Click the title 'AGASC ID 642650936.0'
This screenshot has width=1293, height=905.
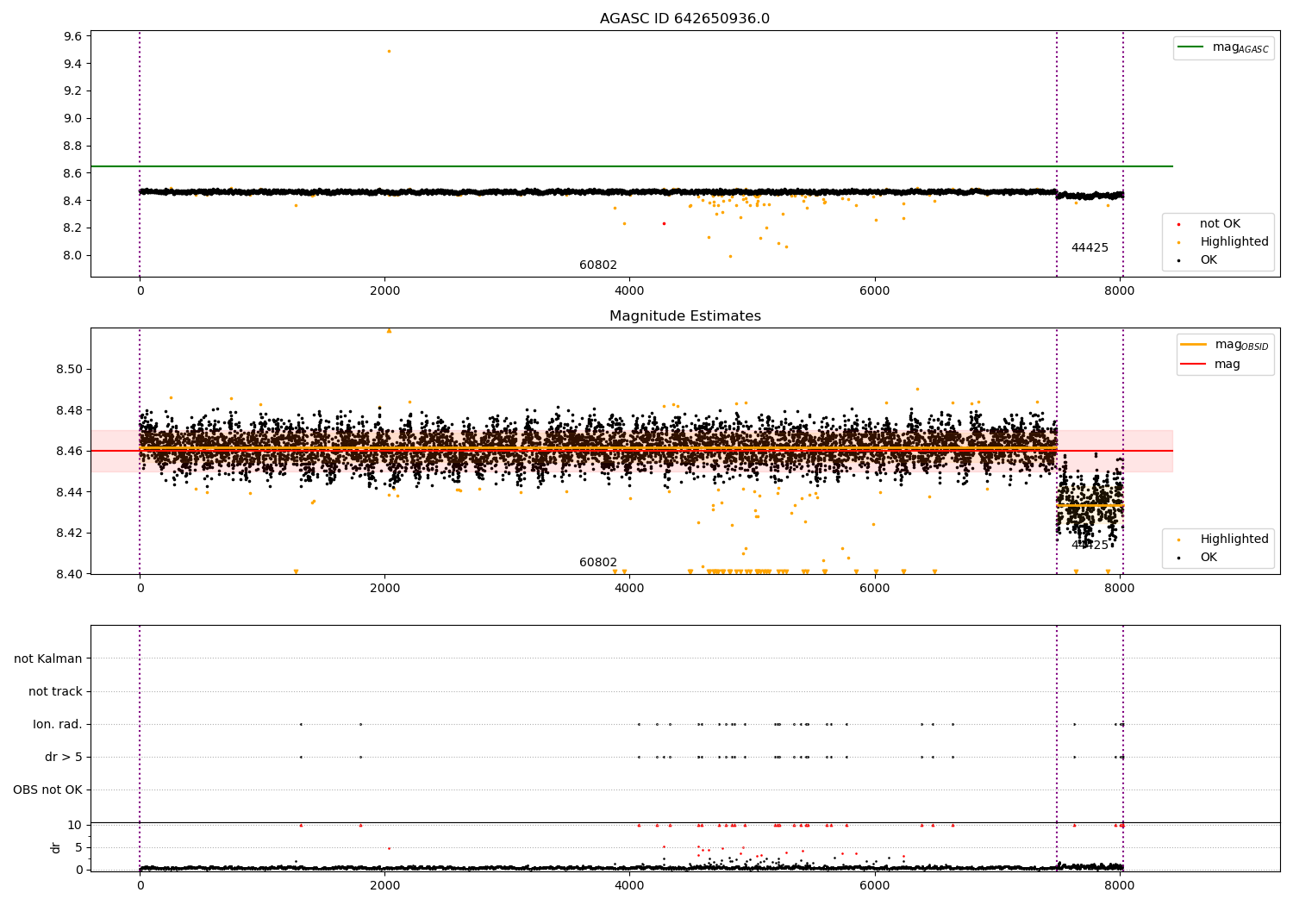(x=684, y=19)
